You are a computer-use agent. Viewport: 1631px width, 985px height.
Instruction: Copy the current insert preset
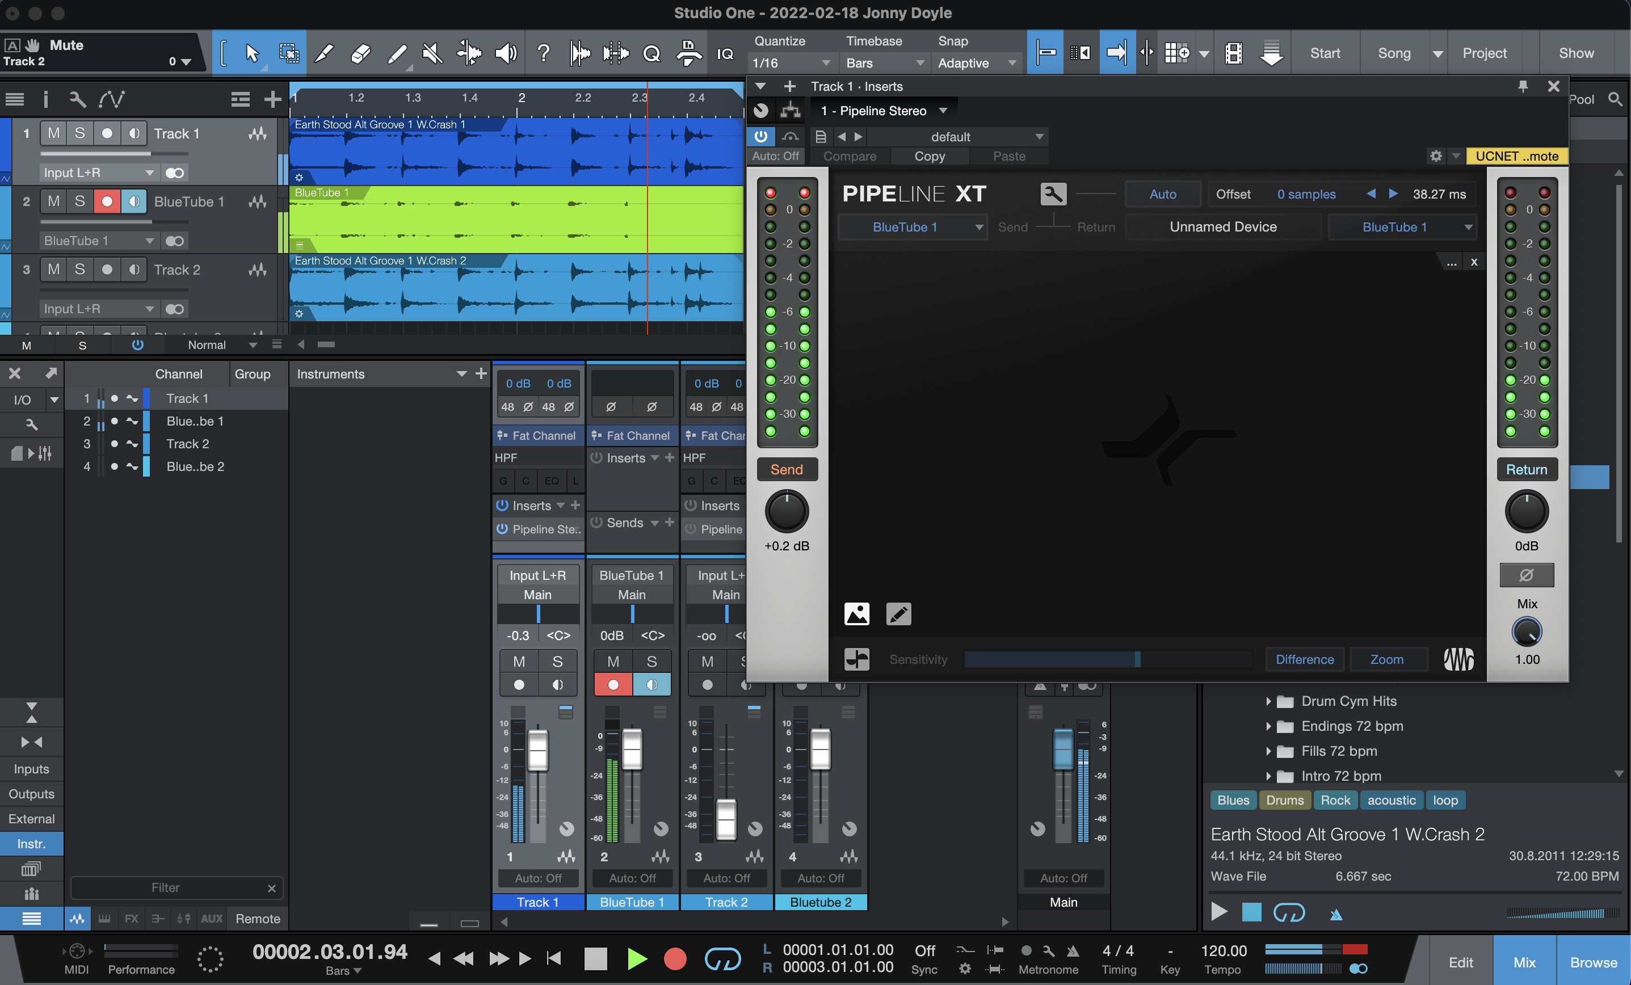(x=930, y=156)
